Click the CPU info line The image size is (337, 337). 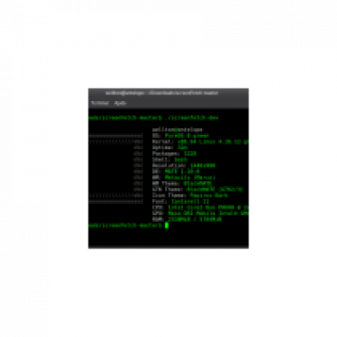[201, 207]
